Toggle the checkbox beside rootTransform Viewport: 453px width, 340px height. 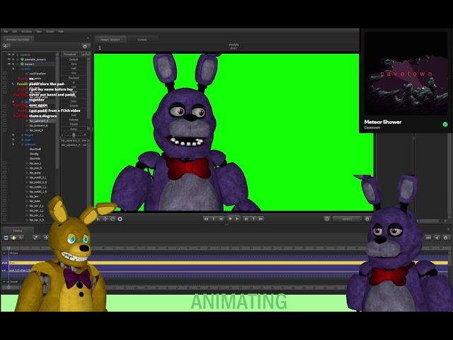tap(5, 74)
